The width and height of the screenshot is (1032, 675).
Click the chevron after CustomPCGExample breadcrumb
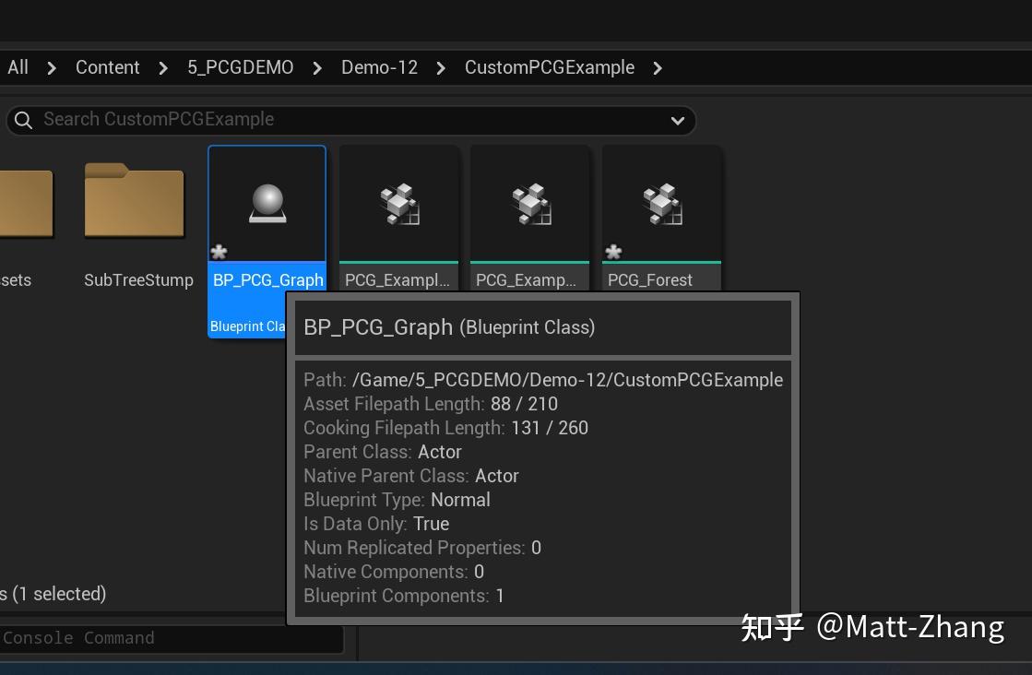click(656, 67)
